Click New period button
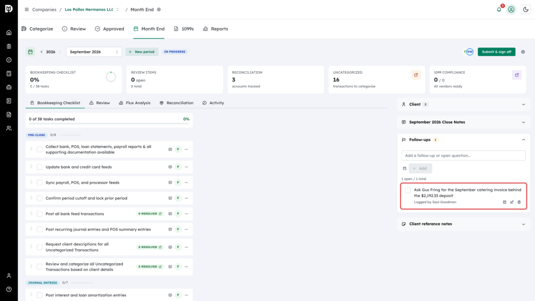Image resolution: width=535 pixels, height=301 pixels. 142,52
